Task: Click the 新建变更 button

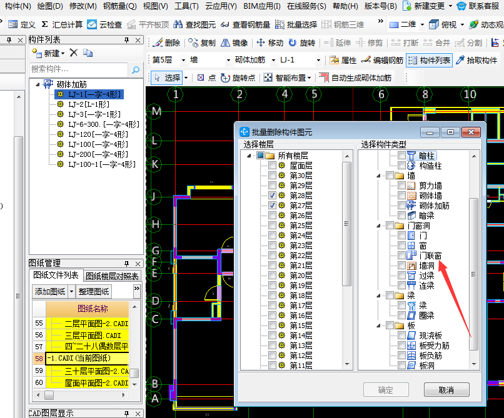Action: coord(425,6)
